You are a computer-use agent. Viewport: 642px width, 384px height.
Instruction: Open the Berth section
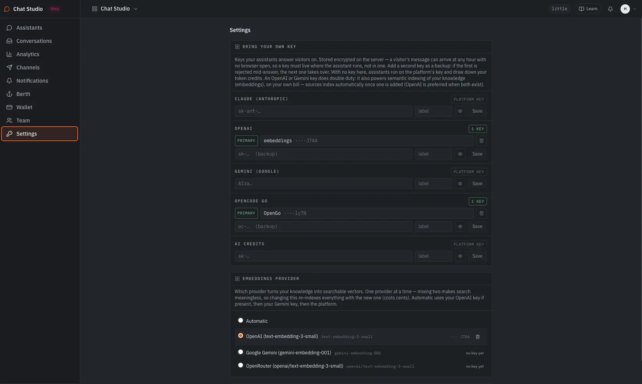coord(40,94)
